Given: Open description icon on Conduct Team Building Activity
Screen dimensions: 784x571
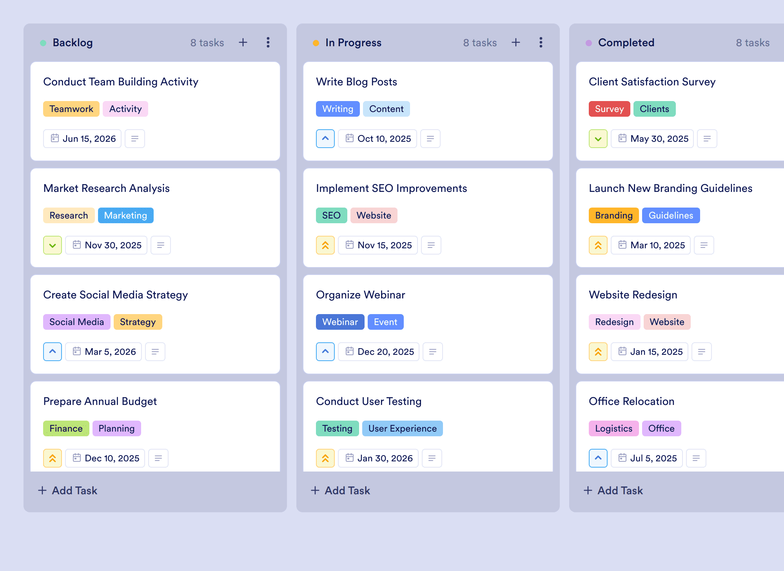Looking at the screenshot, I should pos(135,139).
